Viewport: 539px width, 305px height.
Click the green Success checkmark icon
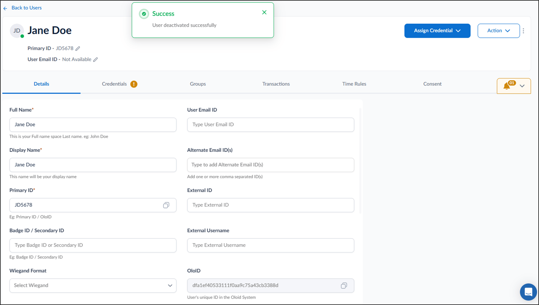tap(144, 14)
